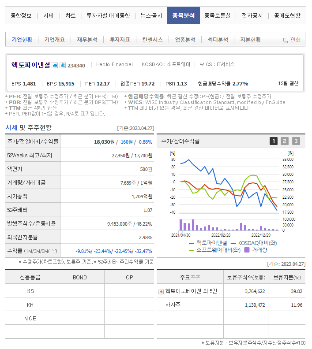
Task: Expand 헥토이노베이션 외 5인 shareholder row
Action: (161, 292)
